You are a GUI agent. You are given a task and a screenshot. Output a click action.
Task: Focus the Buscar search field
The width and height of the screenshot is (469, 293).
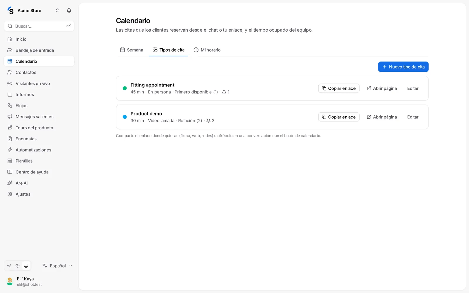(39, 26)
